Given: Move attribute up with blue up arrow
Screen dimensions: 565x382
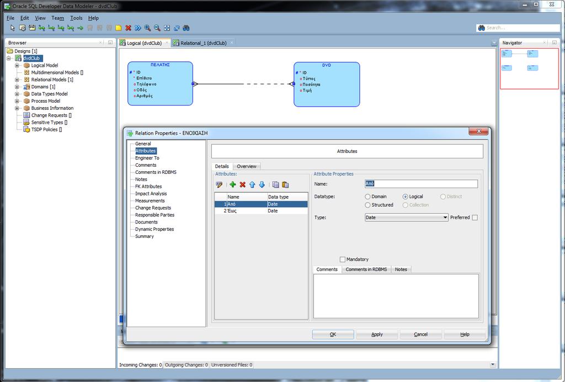Looking at the screenshot, I should click(252, 184).
